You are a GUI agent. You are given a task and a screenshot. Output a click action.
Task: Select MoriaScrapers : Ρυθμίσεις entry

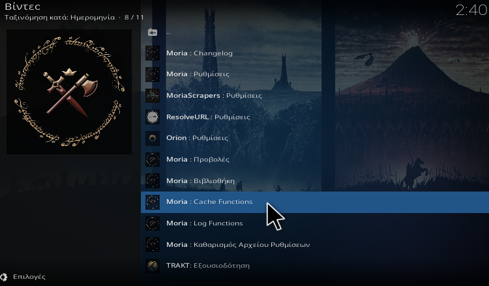pyautogui.click(x=315, y=96)
